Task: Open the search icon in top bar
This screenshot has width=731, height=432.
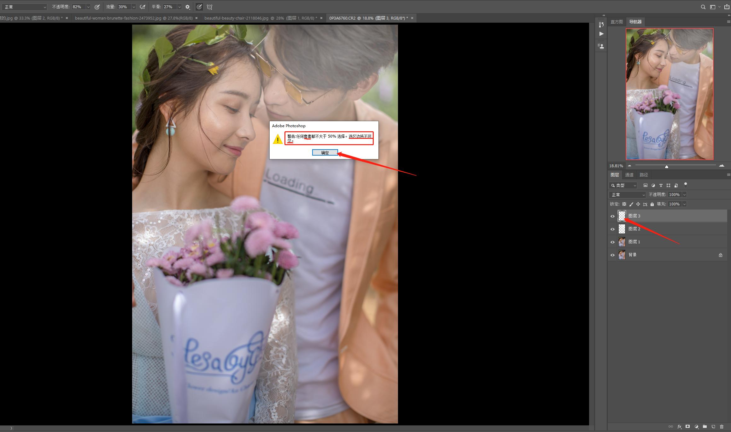Action: click(703, 7)
